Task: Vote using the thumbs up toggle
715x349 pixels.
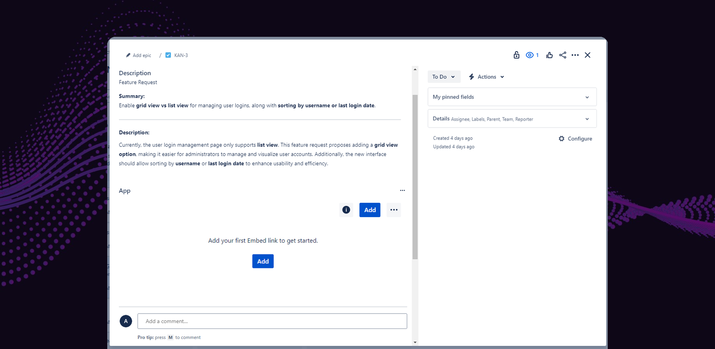Action: [x=549, y=55]
